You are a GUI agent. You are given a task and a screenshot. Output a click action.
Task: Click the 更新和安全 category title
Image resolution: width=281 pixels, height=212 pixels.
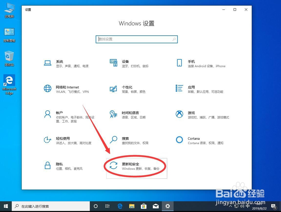click(130, 164)
